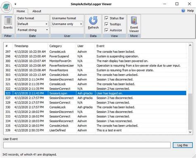Click the vertical scrollbar thumb

[190, 111]
